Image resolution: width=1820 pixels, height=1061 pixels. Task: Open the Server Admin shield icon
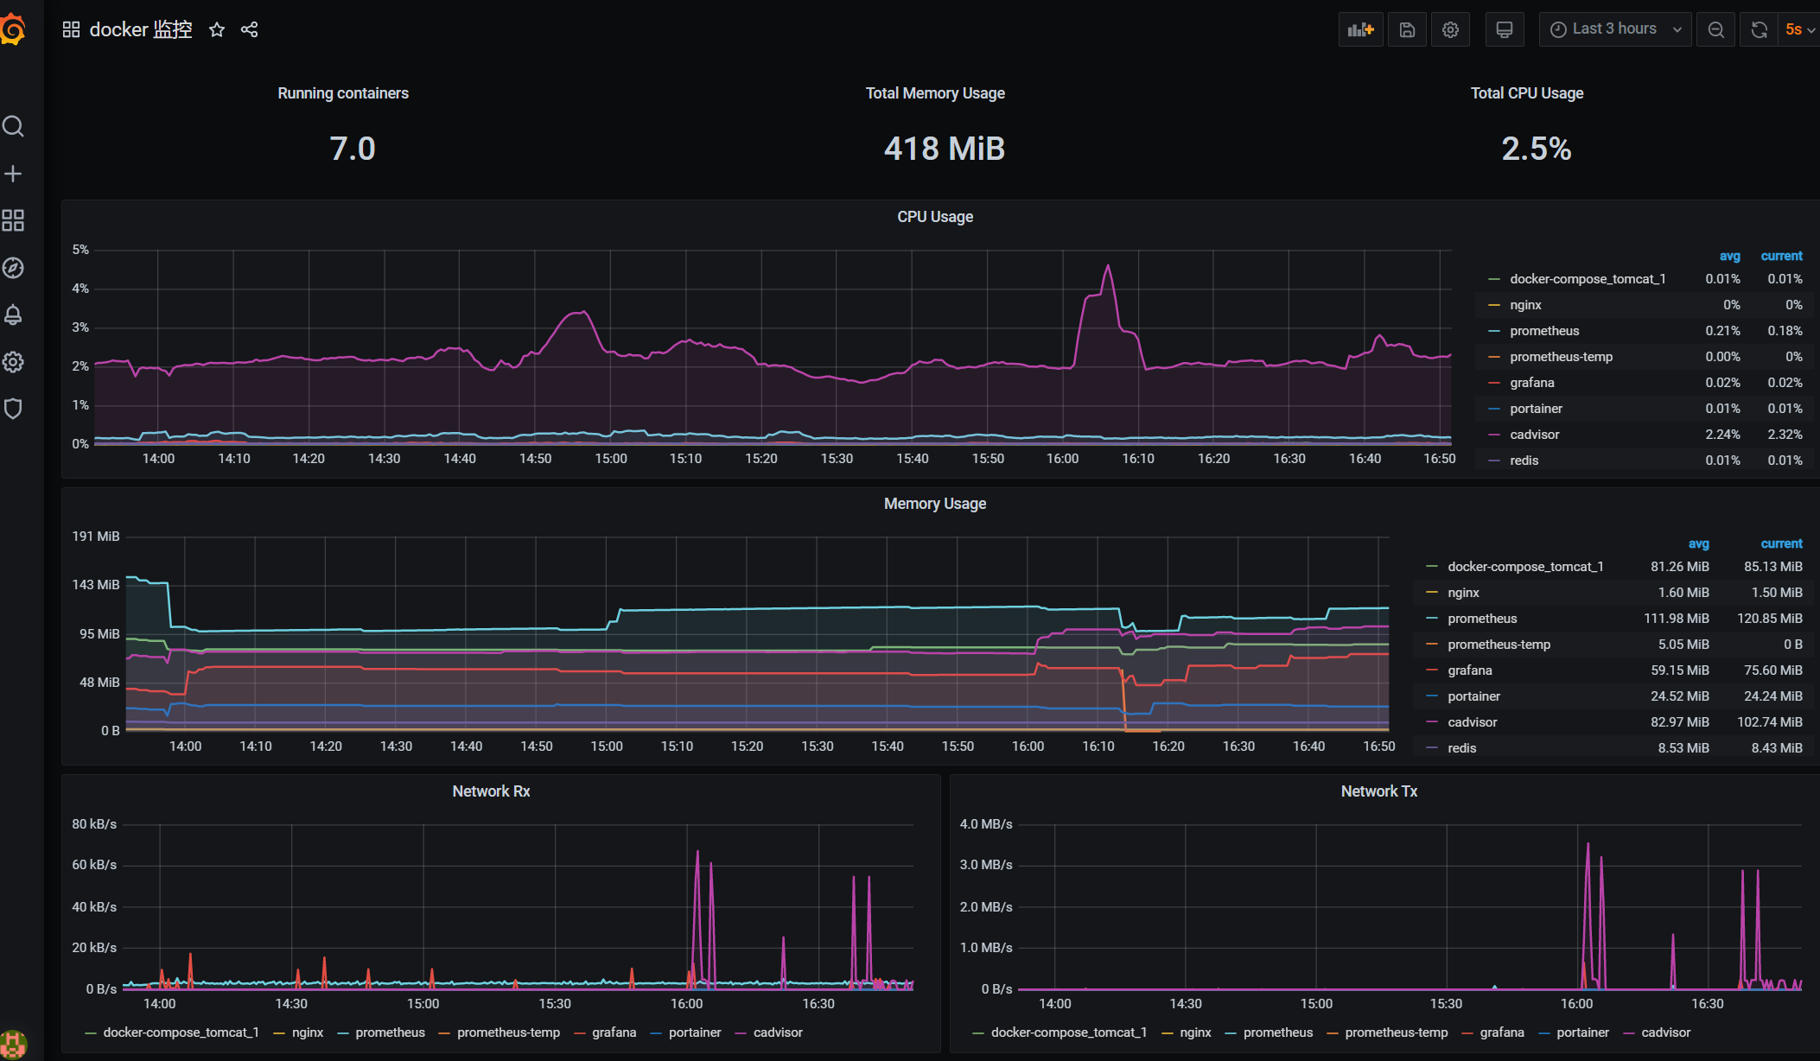coord(13,409)
